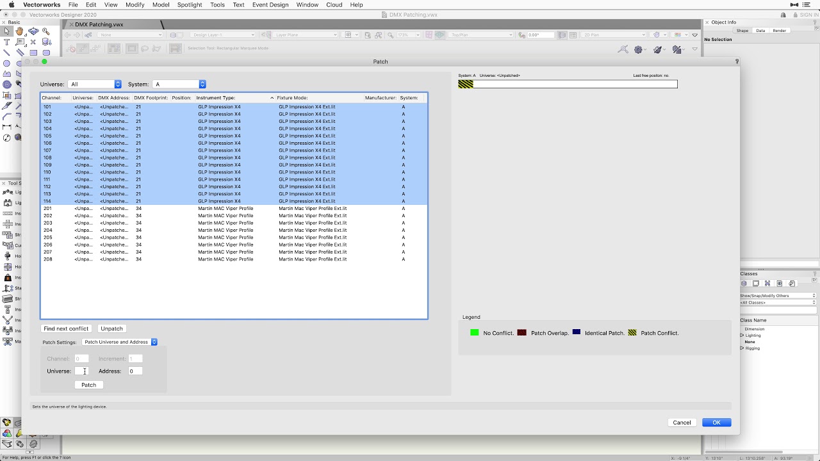Select the Zoom magnifier tool

[x=46, y=31]
